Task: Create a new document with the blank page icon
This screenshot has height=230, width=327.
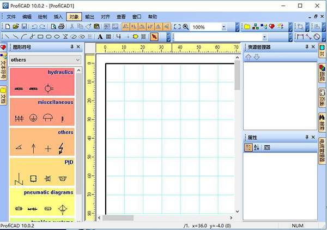Action: [8, 27]
